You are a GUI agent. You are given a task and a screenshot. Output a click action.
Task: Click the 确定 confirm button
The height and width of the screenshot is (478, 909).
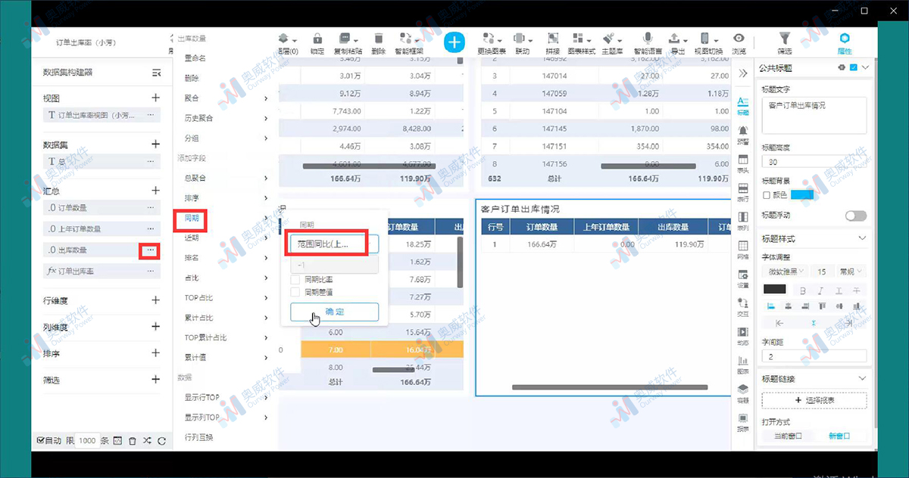(x=334, y=312)
